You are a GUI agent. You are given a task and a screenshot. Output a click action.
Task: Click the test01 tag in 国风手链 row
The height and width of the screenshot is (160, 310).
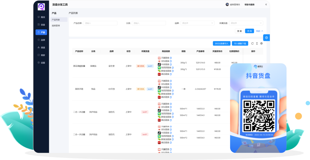[x=150, y=89]
